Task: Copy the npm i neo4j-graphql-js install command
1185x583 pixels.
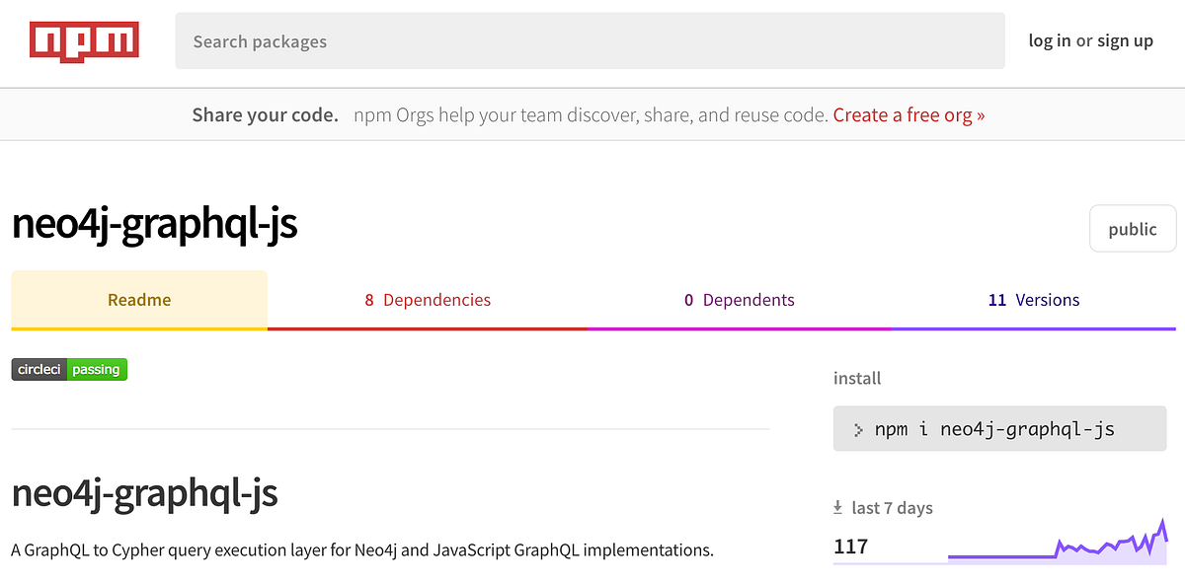Action: [1000, 429]
